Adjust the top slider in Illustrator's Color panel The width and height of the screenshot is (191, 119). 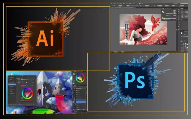click(169, 10)
